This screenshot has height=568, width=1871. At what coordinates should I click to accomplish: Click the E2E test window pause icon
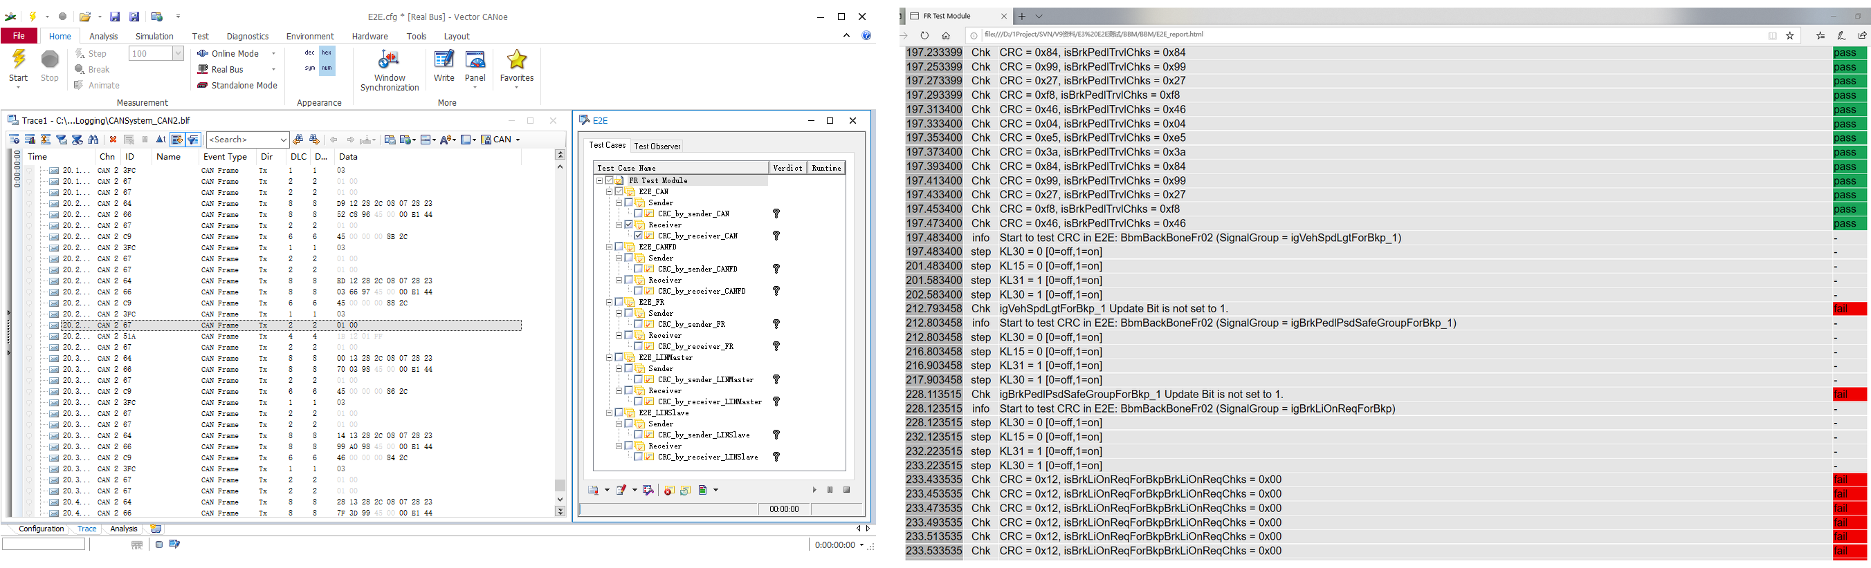[830, 490]
